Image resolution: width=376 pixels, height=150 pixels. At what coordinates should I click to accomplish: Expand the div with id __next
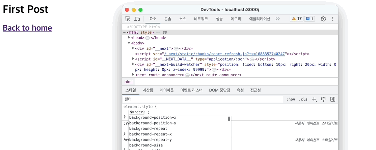133,48
